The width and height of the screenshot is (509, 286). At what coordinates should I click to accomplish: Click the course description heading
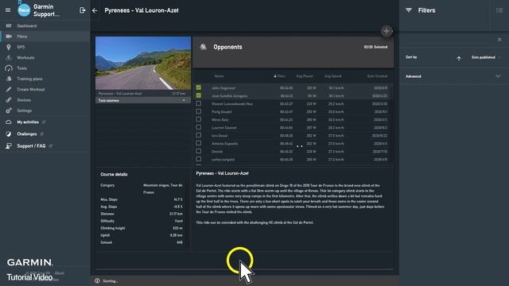click(222, 173)
